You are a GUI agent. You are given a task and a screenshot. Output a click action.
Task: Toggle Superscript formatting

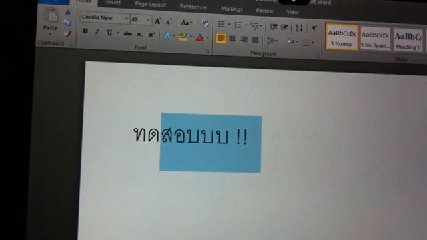click(151, 35)
